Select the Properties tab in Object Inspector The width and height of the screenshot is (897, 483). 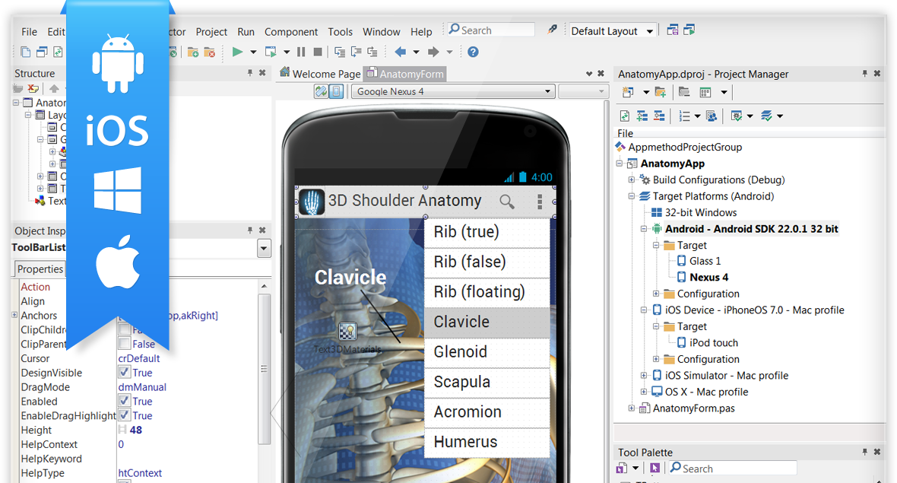click(x=40, y=269)
